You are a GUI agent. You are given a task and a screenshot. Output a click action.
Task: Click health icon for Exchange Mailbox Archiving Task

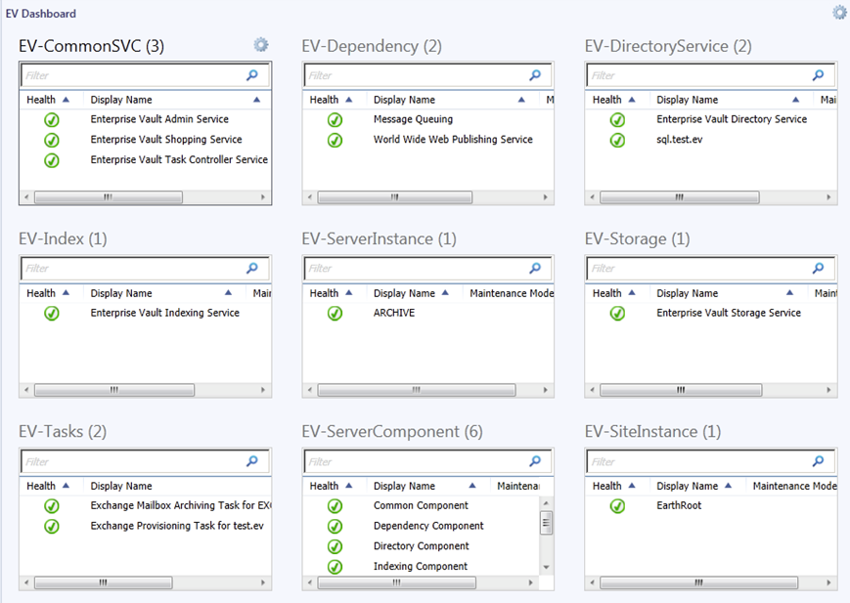click(x=52, y=506)
